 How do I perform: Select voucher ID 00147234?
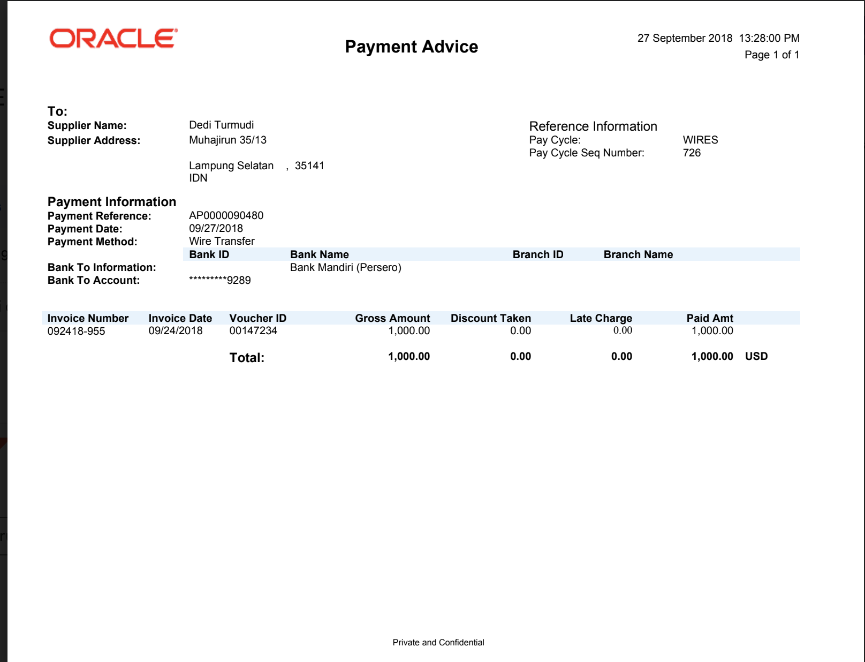pyautogui.click(x=253, y=330)
